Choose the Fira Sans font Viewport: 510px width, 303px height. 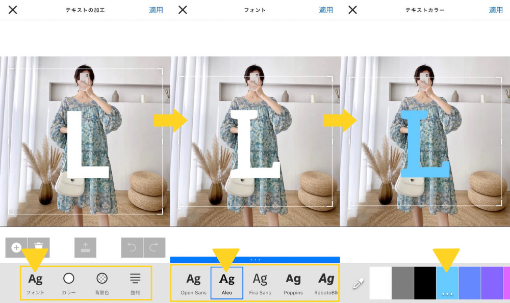click(x=260, y=283)
